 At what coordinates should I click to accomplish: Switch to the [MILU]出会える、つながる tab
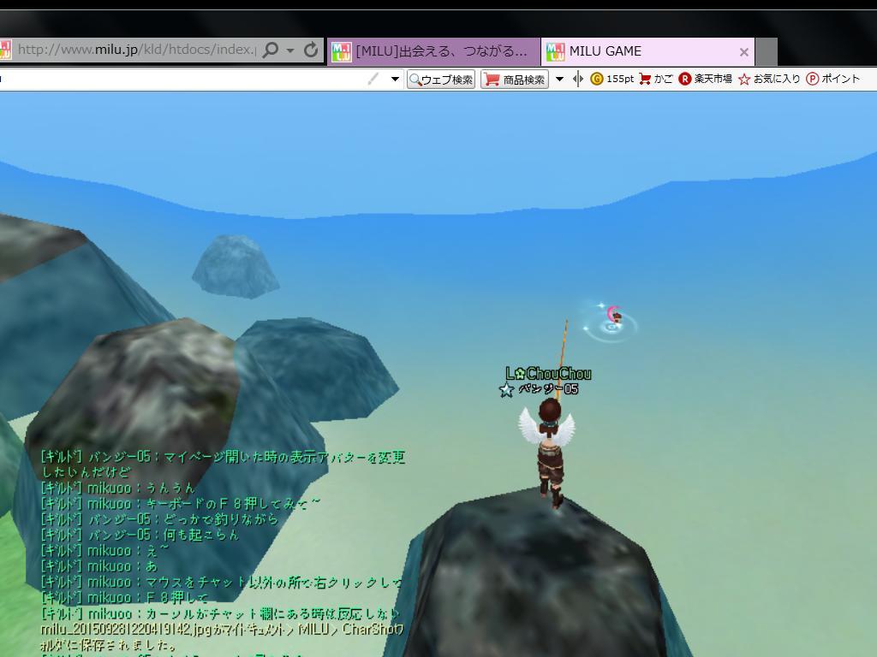coord(433,51)
